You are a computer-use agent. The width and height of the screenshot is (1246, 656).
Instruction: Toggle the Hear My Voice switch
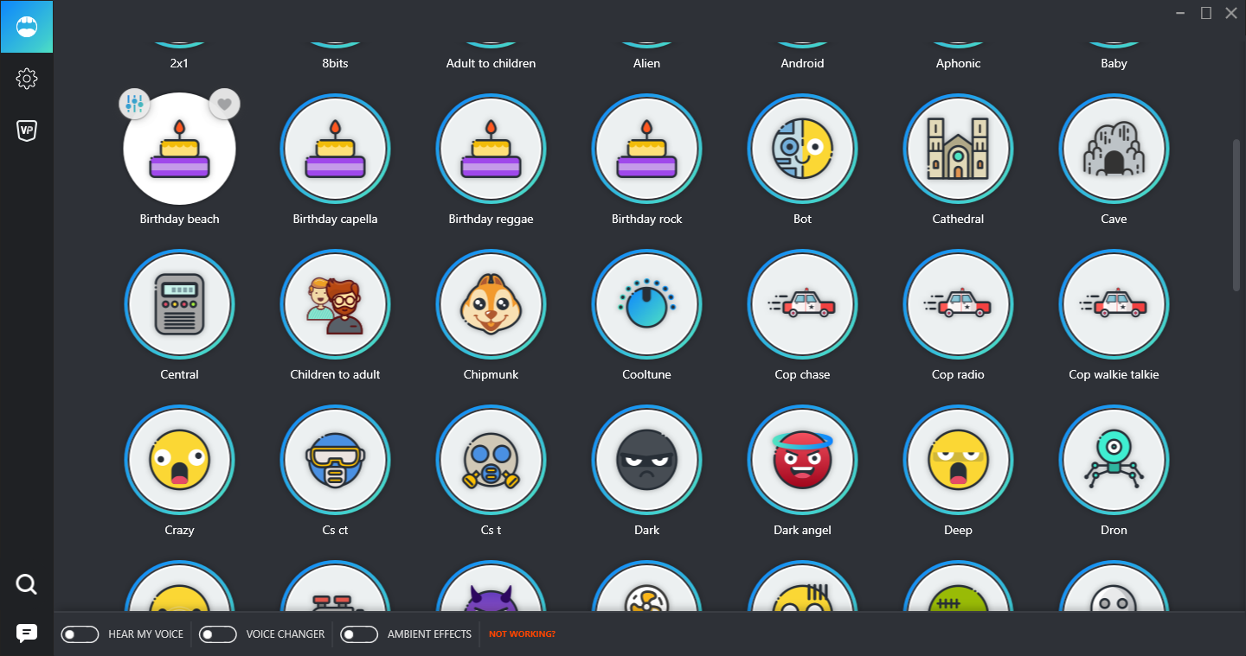click(80, 634)
